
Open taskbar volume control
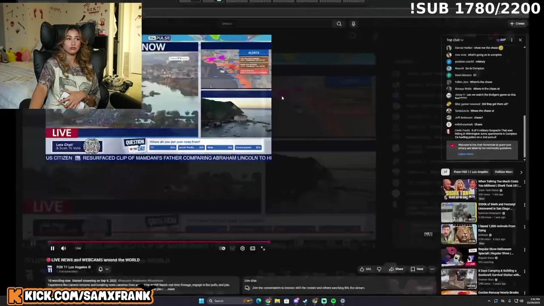click(521, 301)
